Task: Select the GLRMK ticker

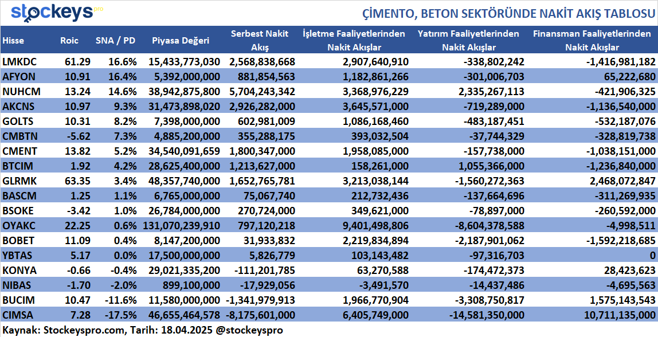Action: (x=19, y=180)
